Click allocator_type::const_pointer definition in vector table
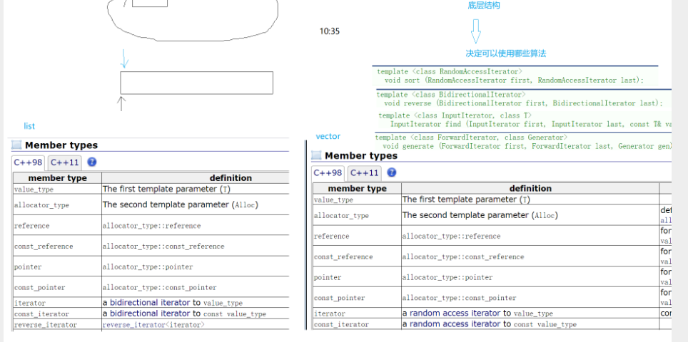Screen dimensions: 688x342 (459, 298)
